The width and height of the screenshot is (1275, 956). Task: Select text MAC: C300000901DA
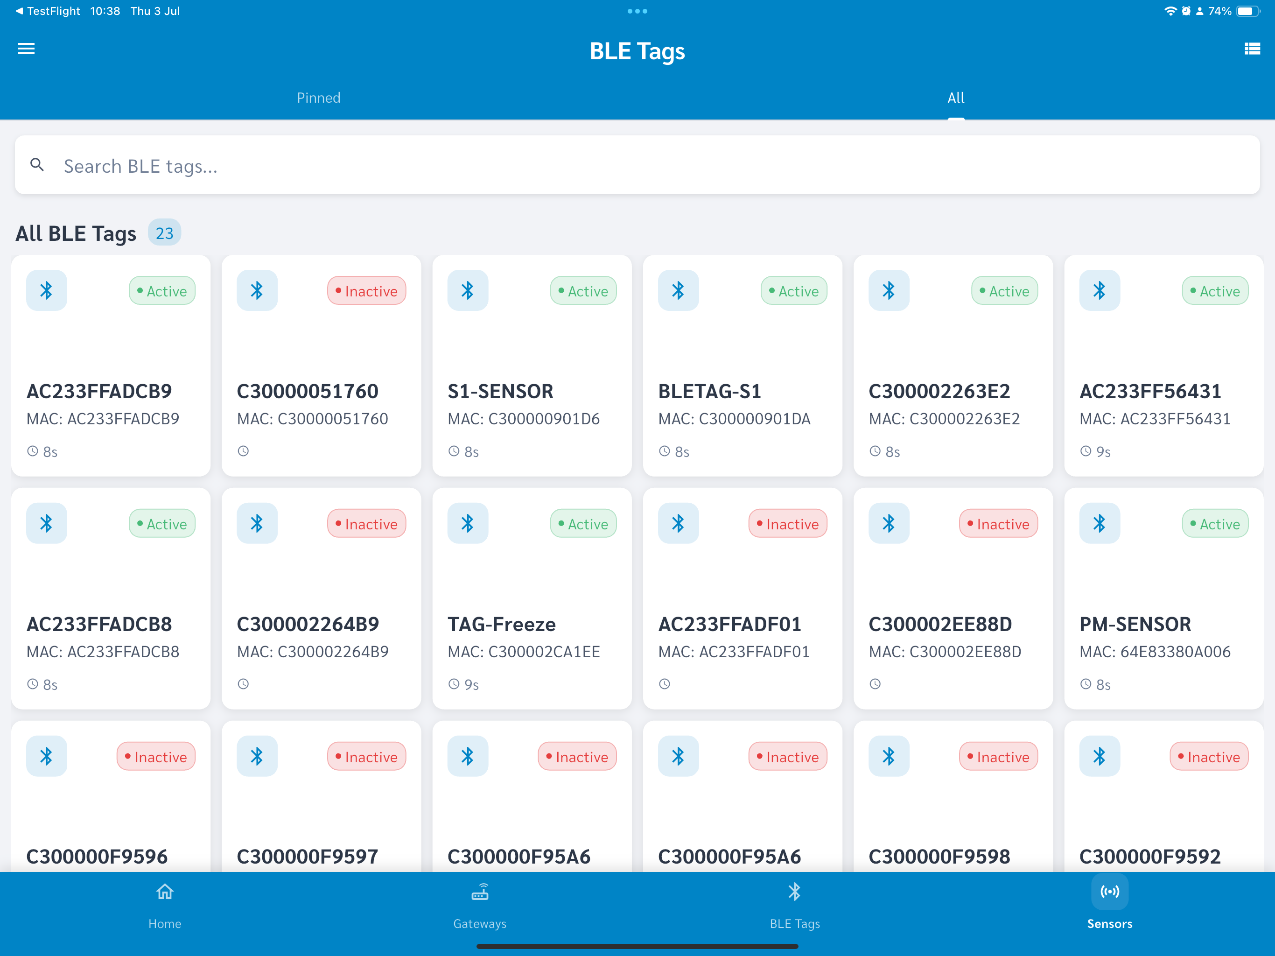click(735, 419)
